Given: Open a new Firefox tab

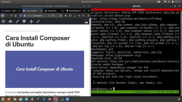Looking at the screenshot, I should 89,11.
